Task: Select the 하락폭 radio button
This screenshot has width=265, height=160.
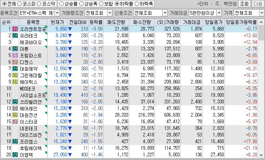Action: 137,4
